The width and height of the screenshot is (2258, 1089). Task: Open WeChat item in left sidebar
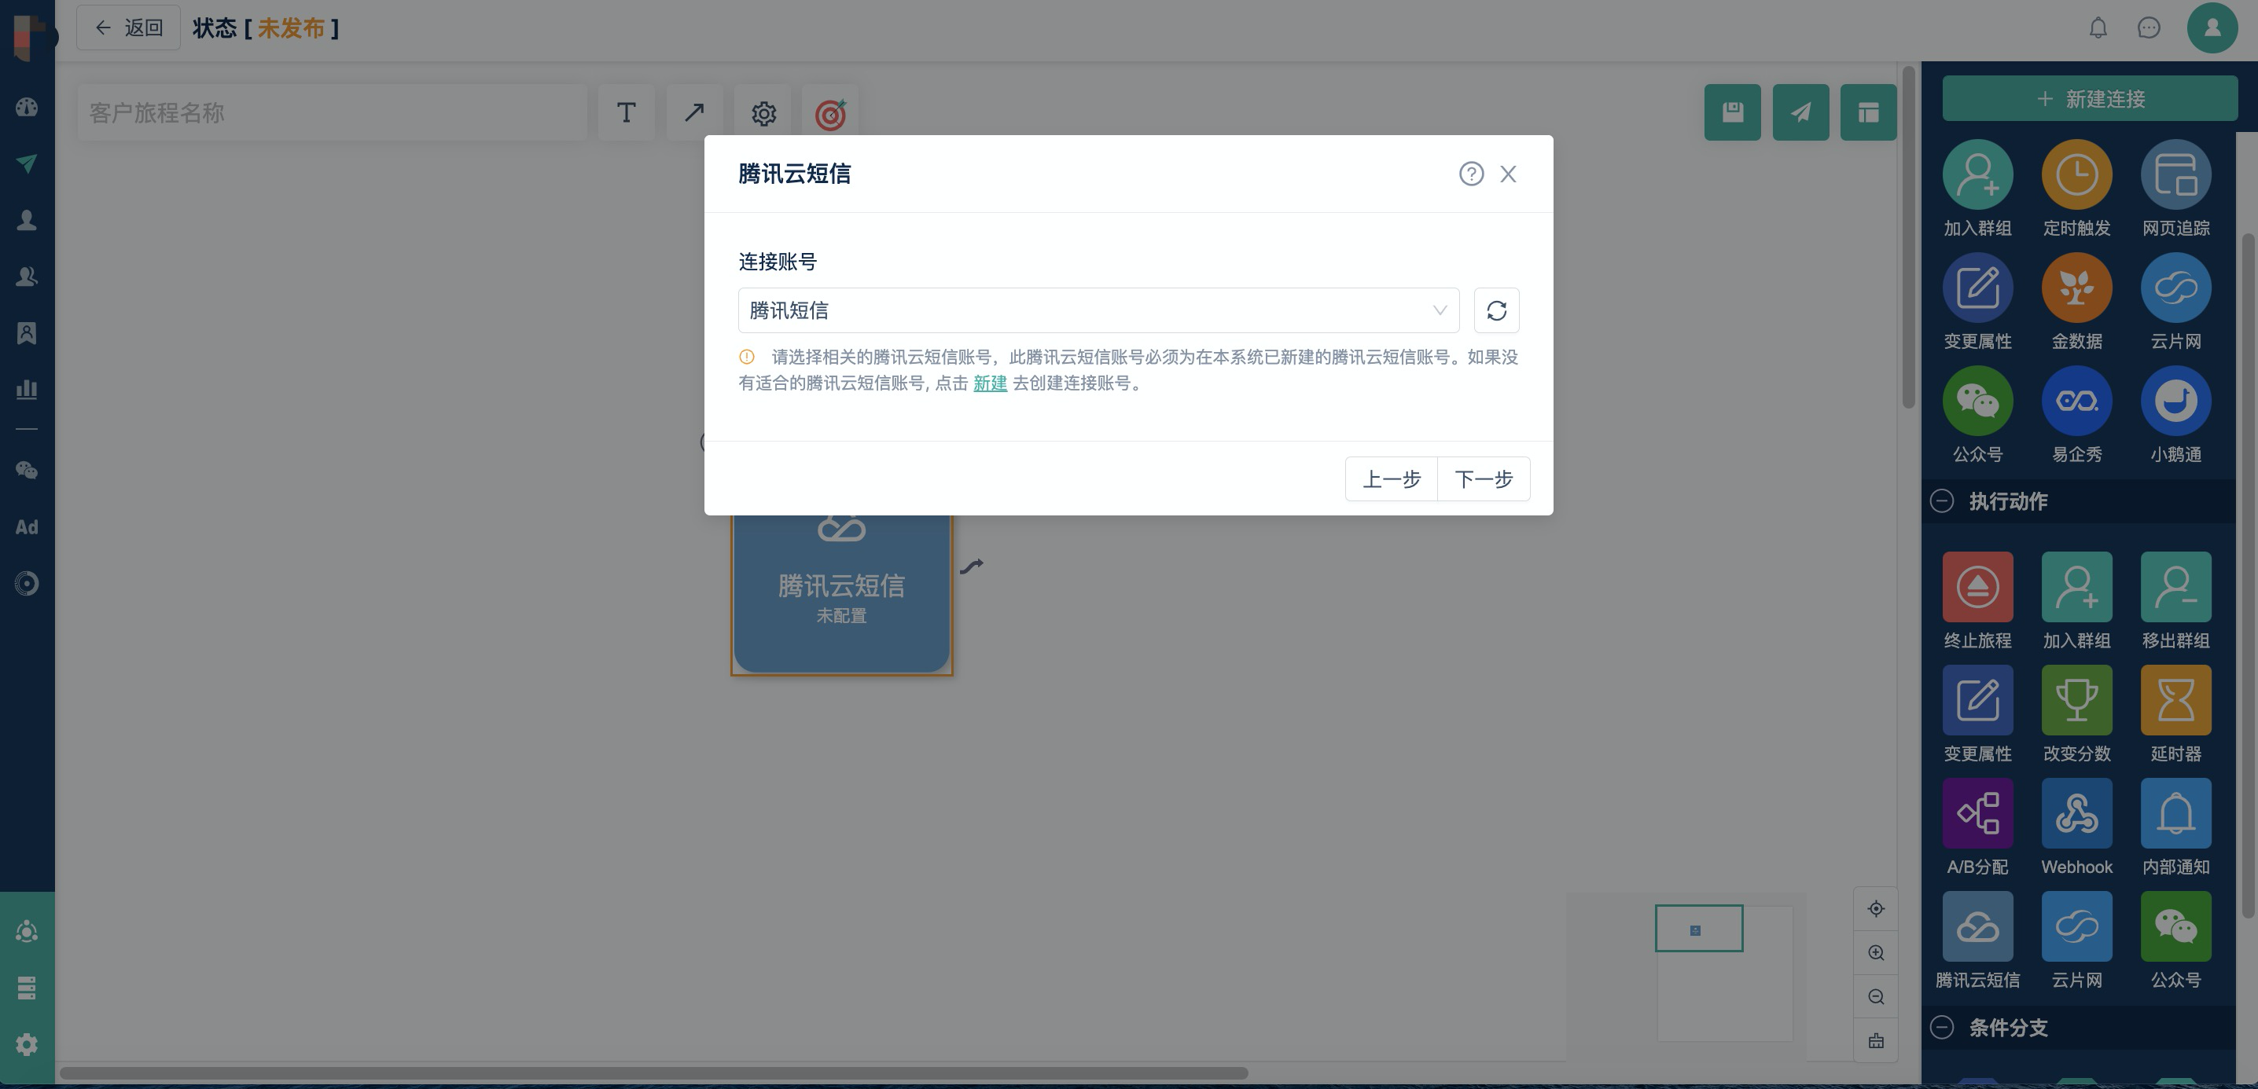click(x=28, y=471)
